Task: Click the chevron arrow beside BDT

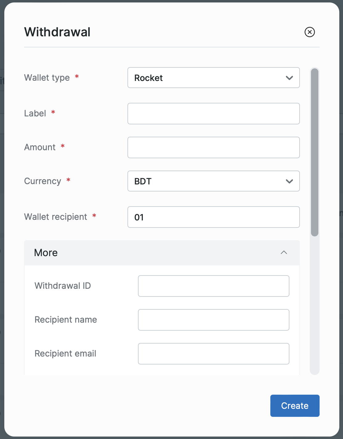Action: pyautogui.click(x=289, y=181)
